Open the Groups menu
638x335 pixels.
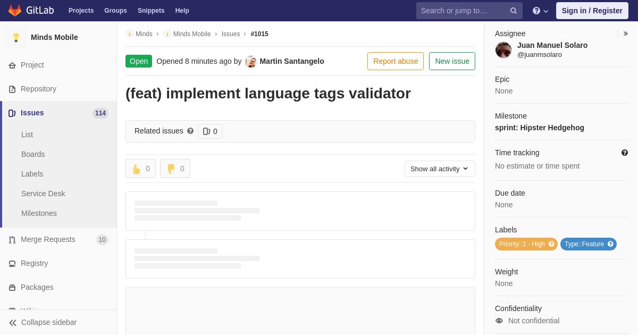[115, 11]
